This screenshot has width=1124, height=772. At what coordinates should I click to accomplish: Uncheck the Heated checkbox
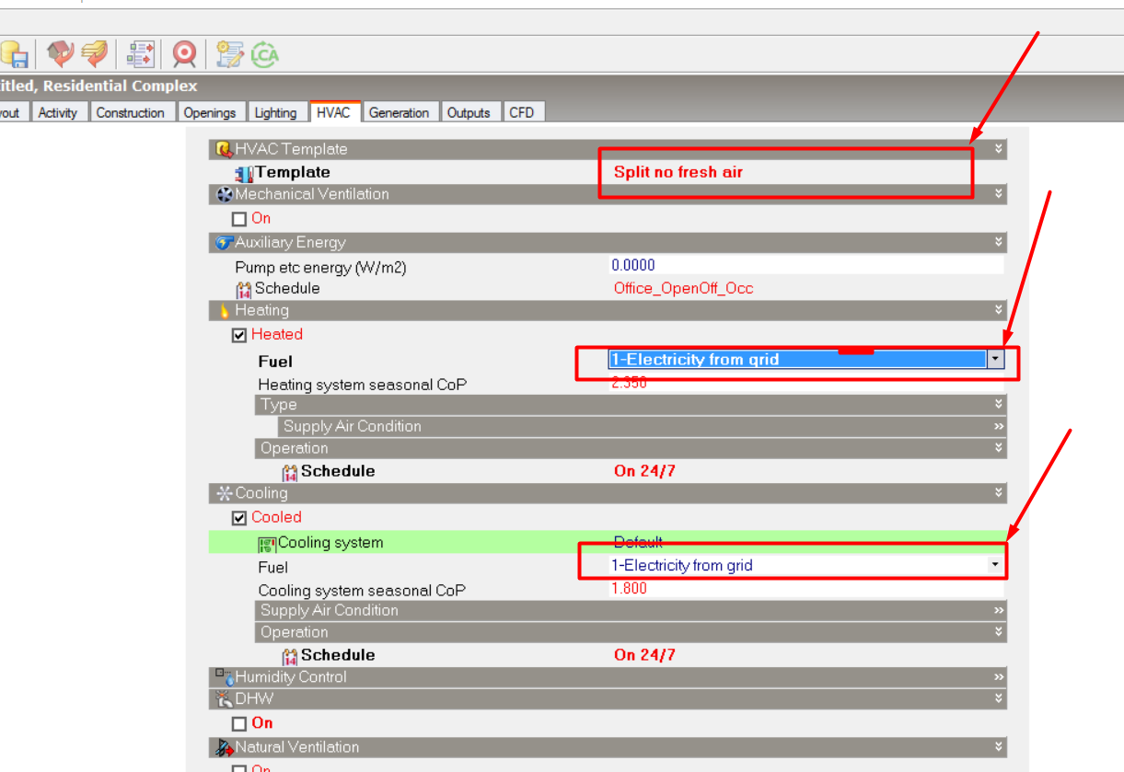coord(239,336)
